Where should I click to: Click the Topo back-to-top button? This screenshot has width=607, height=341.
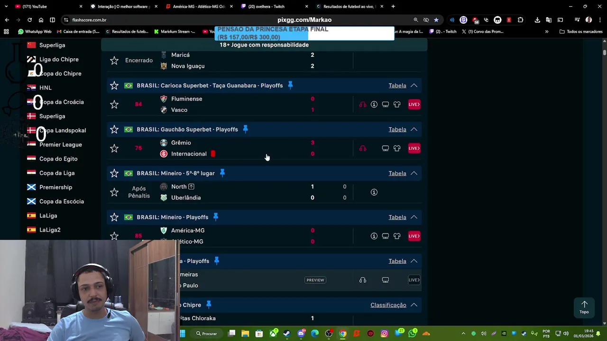[584, 307]
